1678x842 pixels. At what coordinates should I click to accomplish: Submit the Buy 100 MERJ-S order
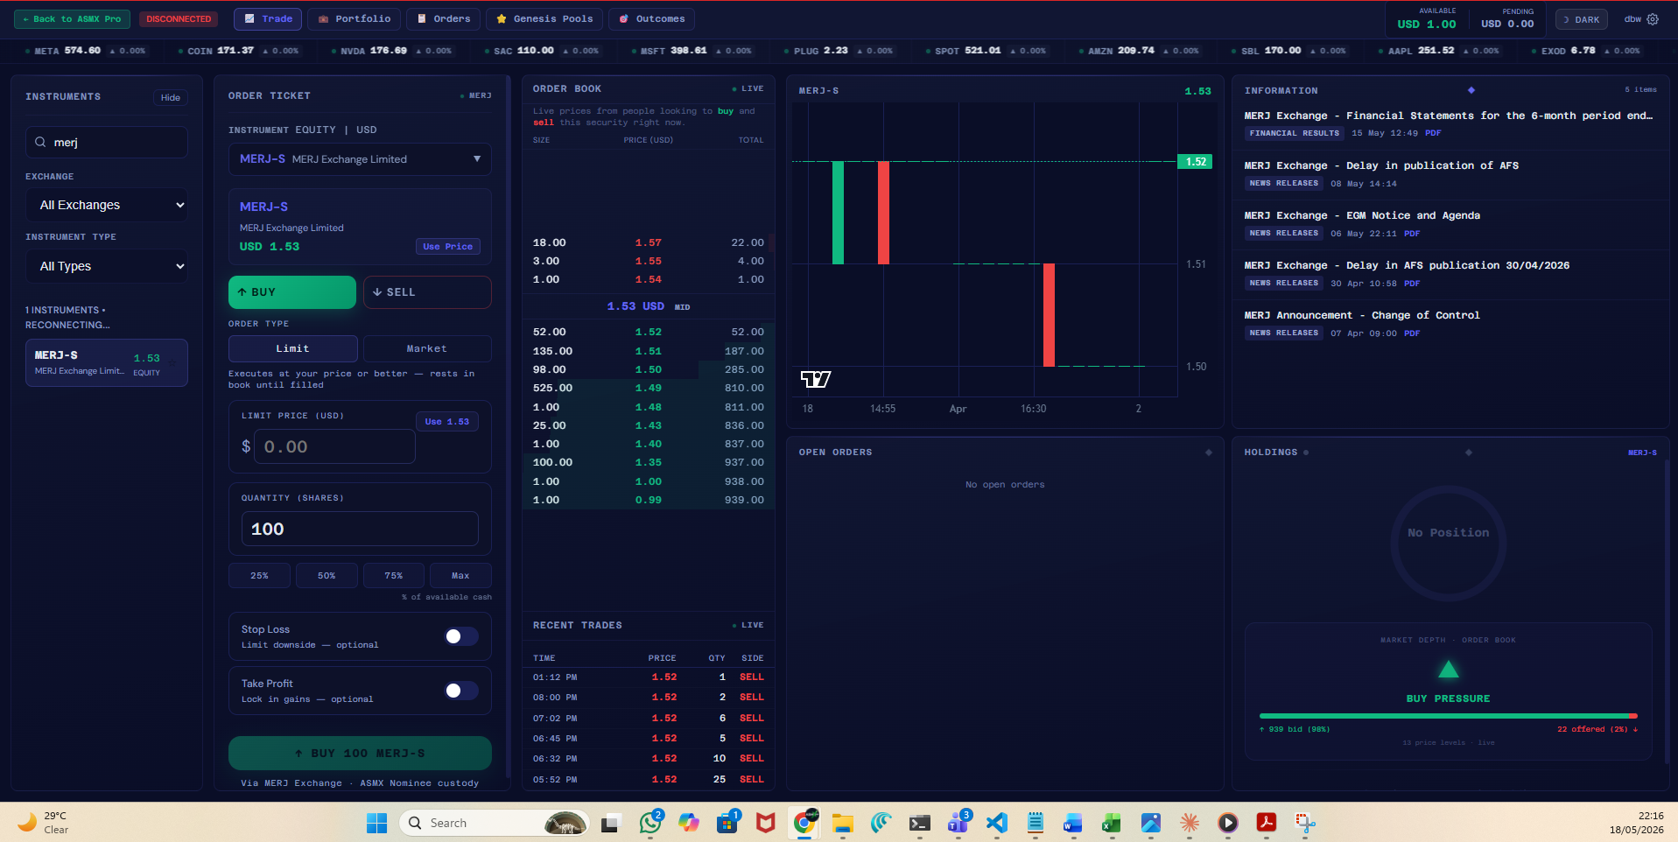[360, 753]
